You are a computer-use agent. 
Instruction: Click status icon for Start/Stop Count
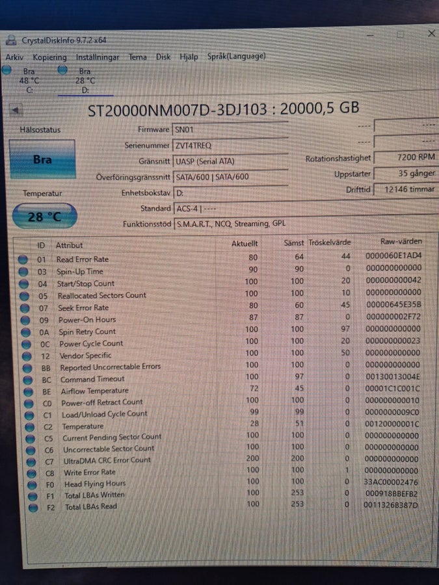24,284
